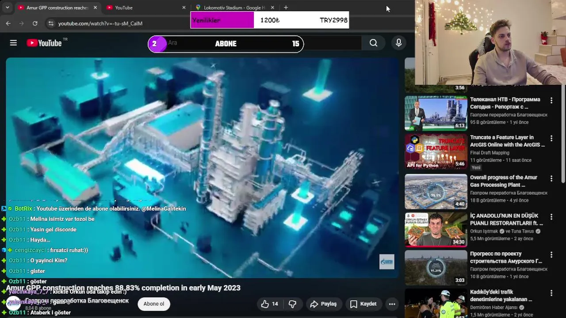This screenshot has width=566, height=318.
Task: Open a new browser tab
Action: 286,8
